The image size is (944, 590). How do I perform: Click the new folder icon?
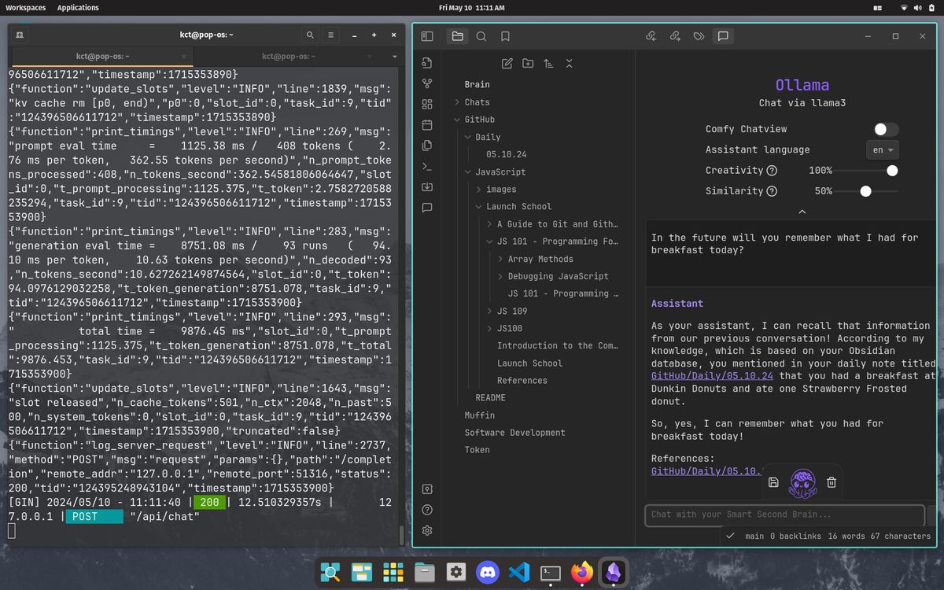[x=528, y=64]
